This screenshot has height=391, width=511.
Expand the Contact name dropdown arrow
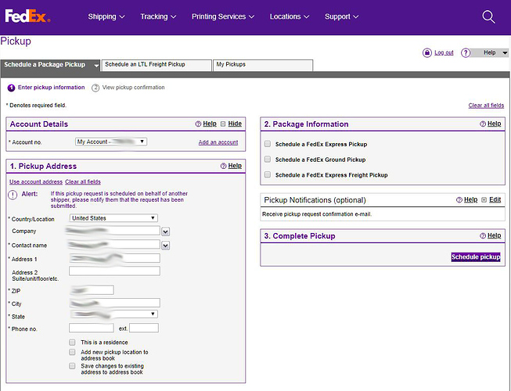166,246
